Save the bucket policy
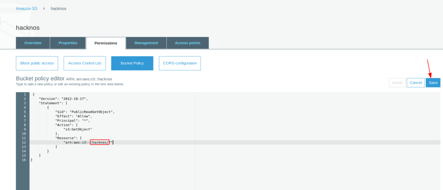Image resolution: width=443 pixels, height=190 pixels. point(433,83)
